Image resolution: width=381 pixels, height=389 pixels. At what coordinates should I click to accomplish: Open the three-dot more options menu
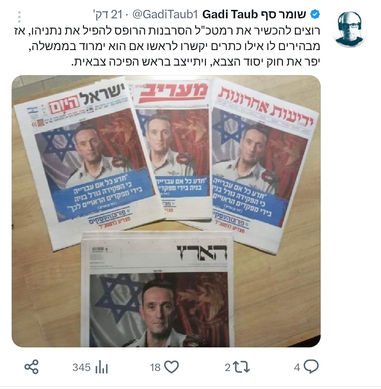(19, 17)
